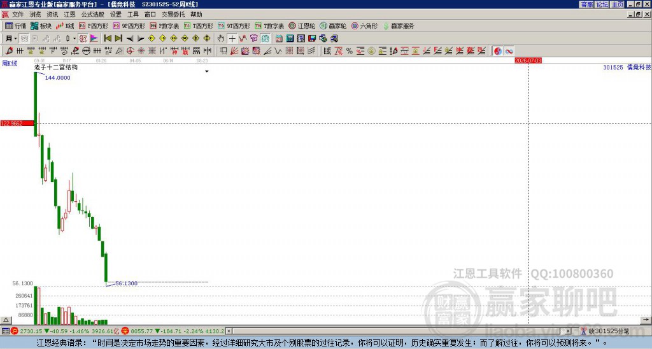Viewport: 652px width, 349px height.
Task: Jump to the last bar
Action: pos(118,39)
